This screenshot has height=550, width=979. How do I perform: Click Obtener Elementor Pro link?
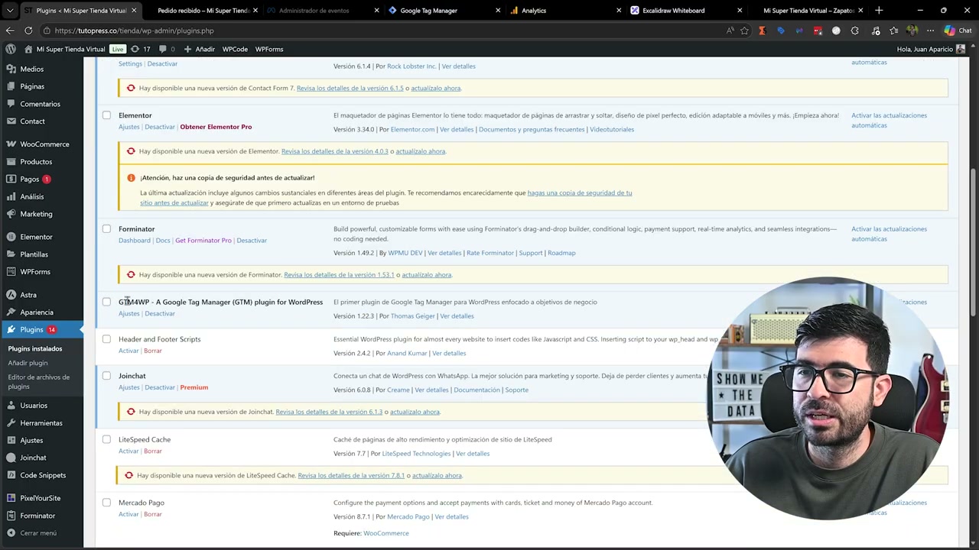(216, 127)
